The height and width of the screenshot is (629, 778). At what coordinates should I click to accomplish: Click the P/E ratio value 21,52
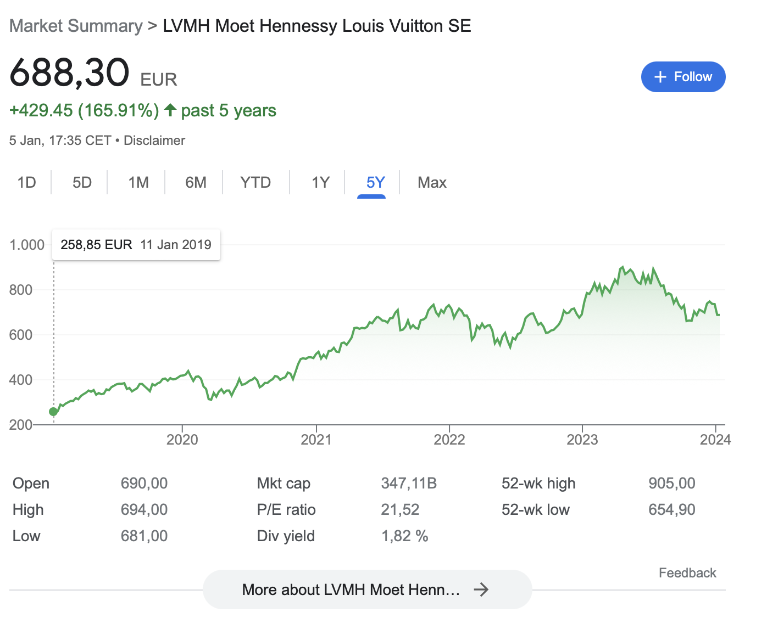[x=400, y=510]
